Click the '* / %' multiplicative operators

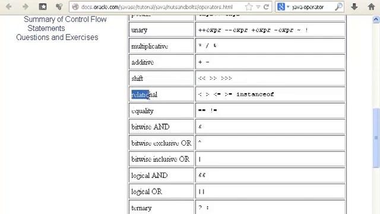tap(207, 46)
